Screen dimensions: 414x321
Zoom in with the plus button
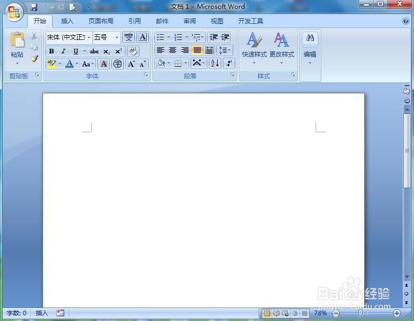[x=396, y=313]
